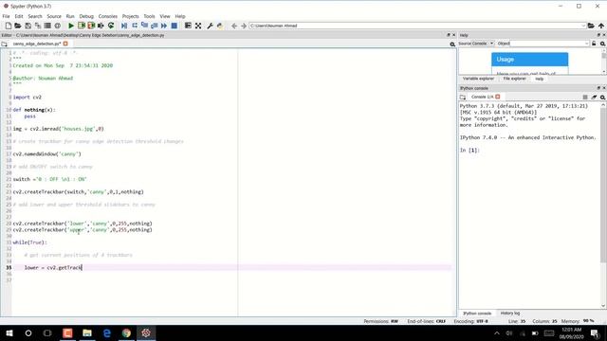Viewport: 607px width, 341px height.
Task: Undock the Help pane
Action: point(598,35)
